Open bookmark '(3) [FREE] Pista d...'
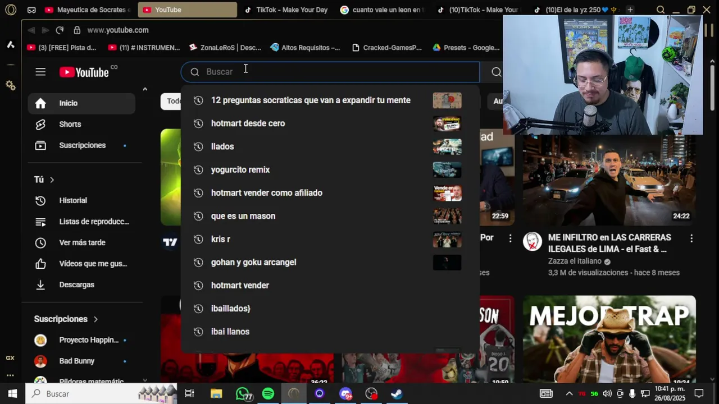Image resolution: width=719 pixels, height=404 pixels. tap(62, 48)
